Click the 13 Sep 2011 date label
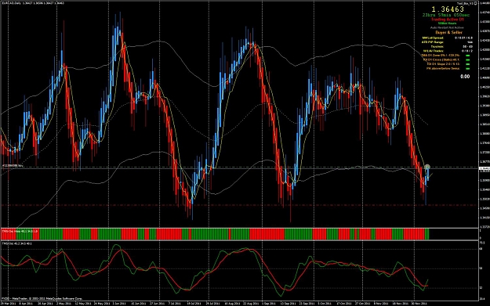Viewport: 490px width, 306px height. click(x=288, y=303)
